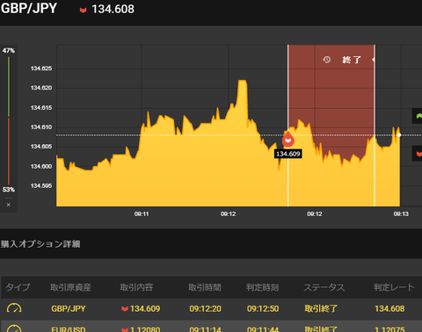The width and height of the screenshot is (422, 332).
Task: Click the clock history icon beside 終了
Action: tap(327, 60)
